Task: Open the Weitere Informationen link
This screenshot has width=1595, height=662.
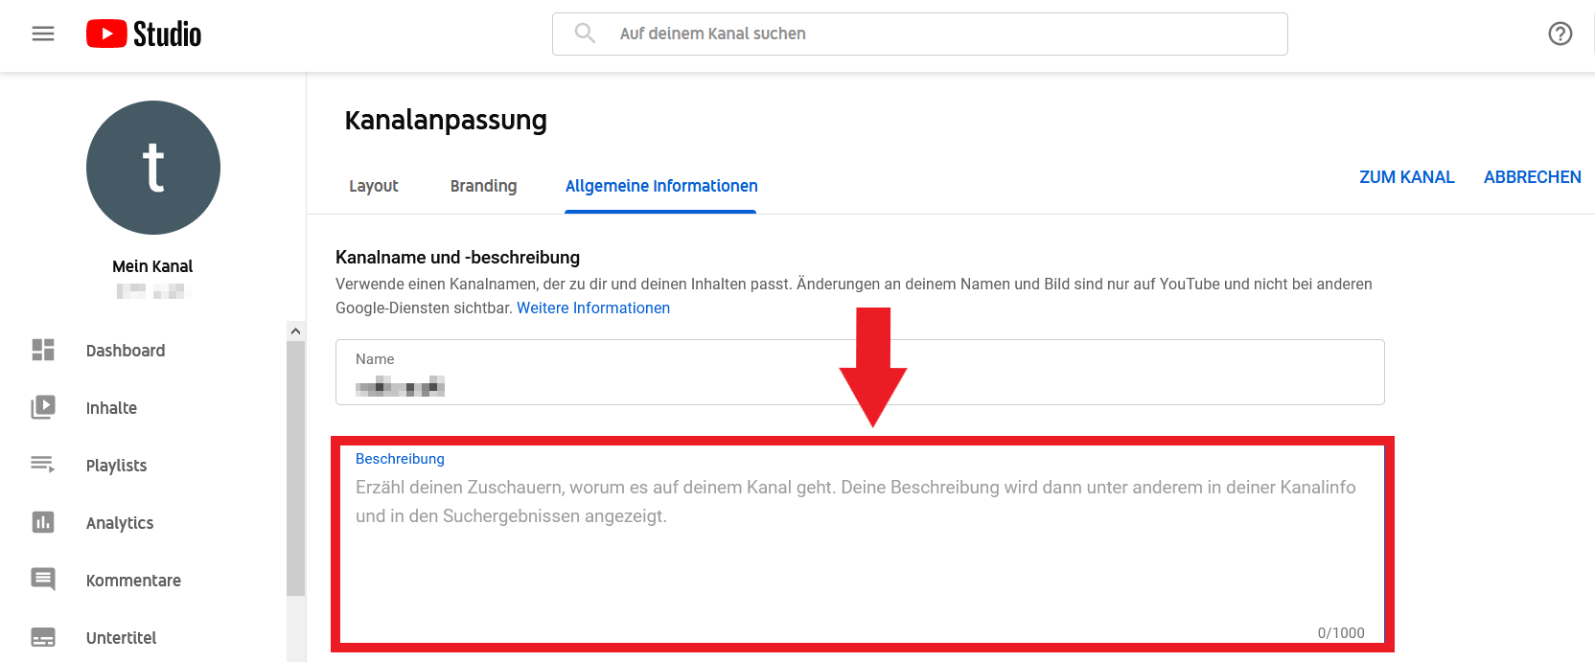Action: tap(593, 308)
